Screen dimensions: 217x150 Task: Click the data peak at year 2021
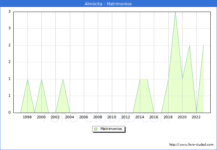coord(189,46)
